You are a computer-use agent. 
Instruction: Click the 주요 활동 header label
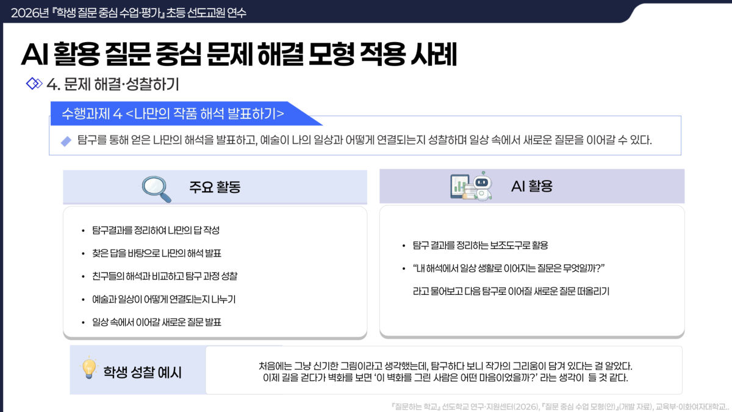pyautogui.click(x=215, y=187)
